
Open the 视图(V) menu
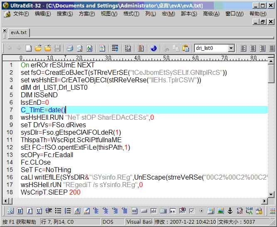(109, 14)
